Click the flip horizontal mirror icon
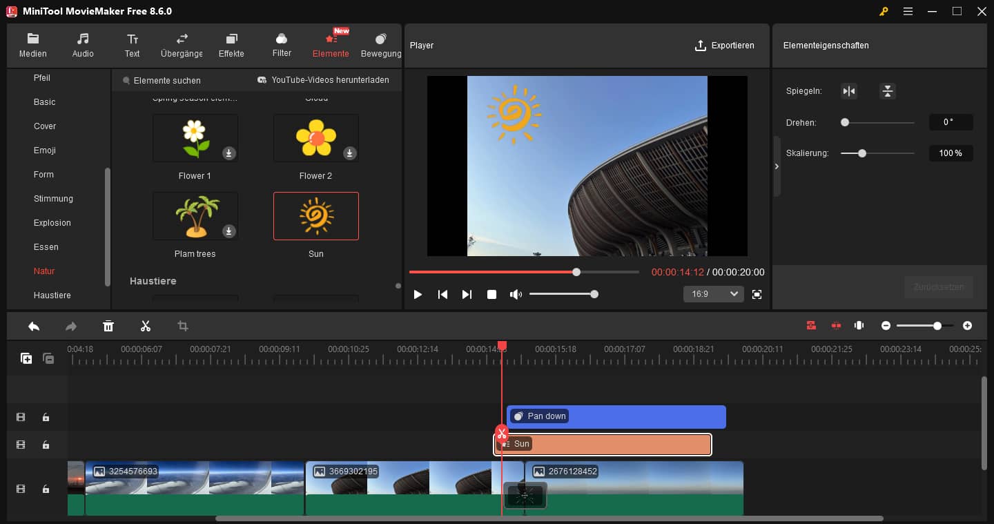Screen dimensions: 994x524 [x=849, y=91]
